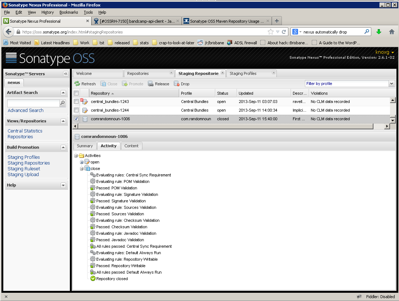Click the Drop repository button
This screenshot has width=399, height=301.
[181, 84]
